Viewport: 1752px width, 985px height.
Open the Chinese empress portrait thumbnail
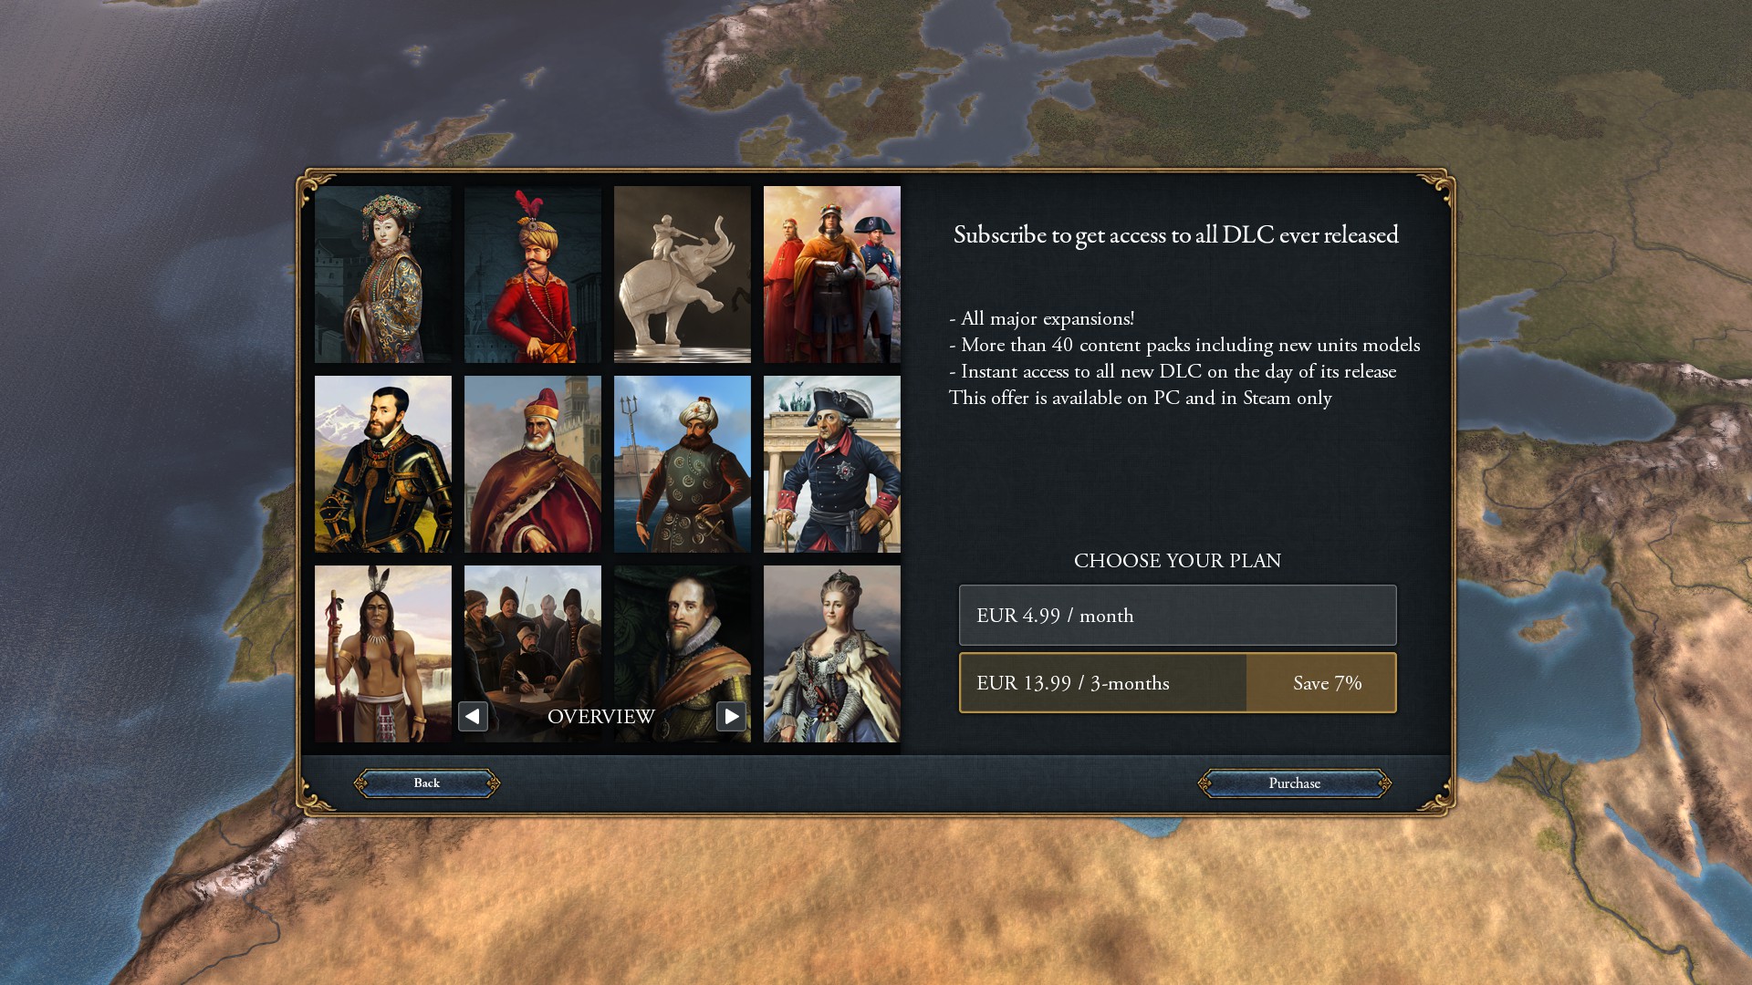(x=383, y=275)
